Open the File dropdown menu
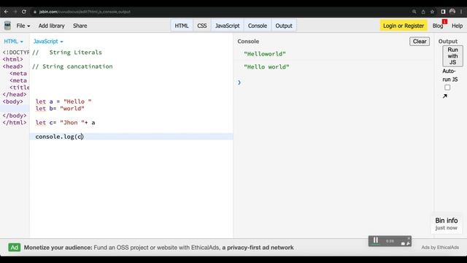This screenshot has height=263, width=467. [23, 26]
